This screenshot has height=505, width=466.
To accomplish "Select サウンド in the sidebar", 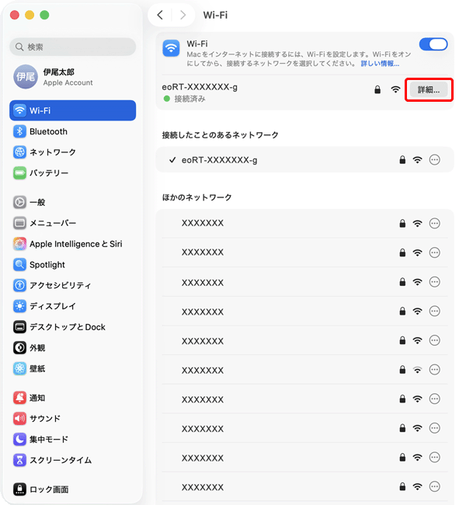I will pos(44,419).
